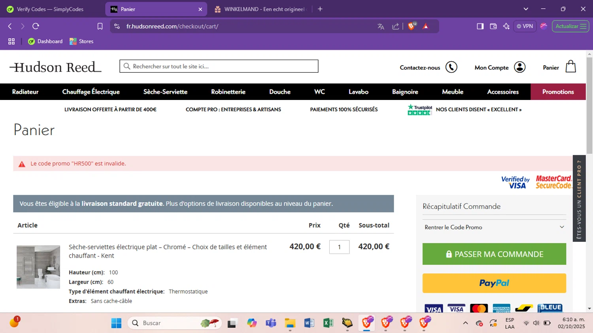Pay with the PayPal button
Image resolution: width=593 pixels, height=333 pixels.
pyautogui.click(x=494, y=283)
